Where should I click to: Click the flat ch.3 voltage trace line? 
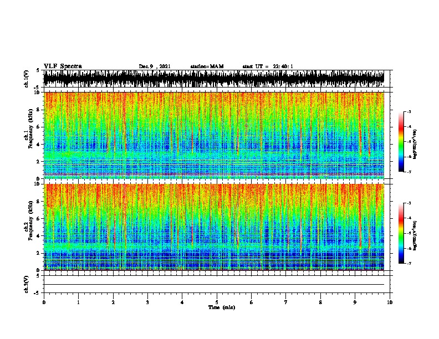[213, 285]
